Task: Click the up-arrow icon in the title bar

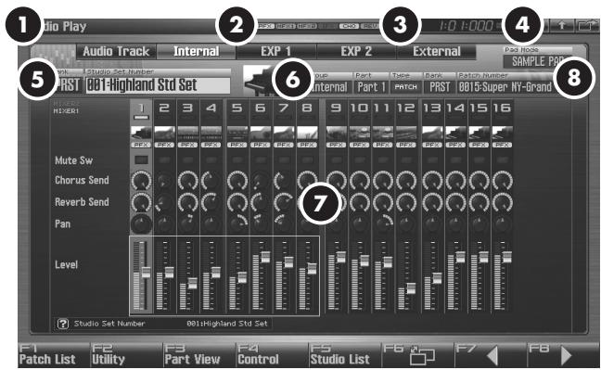Action: click(561, 26)
